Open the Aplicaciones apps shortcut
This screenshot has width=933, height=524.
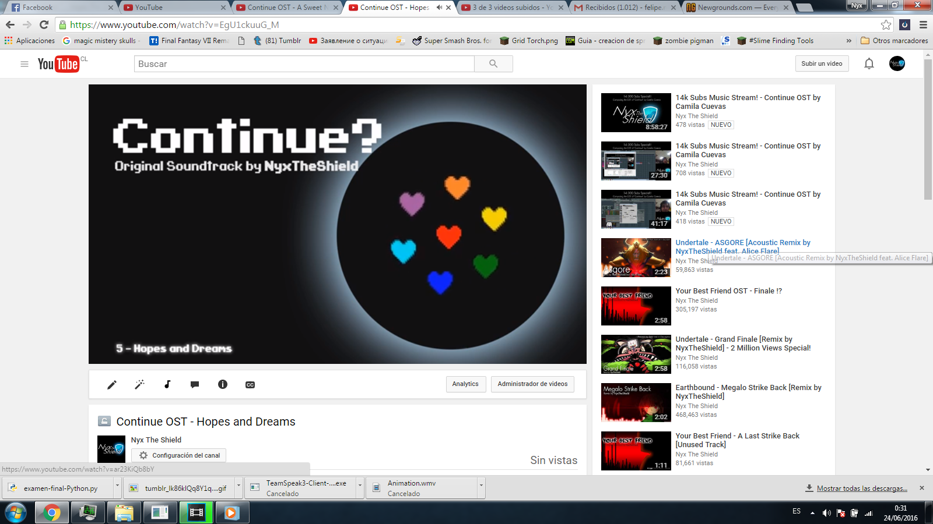(29, 41)
